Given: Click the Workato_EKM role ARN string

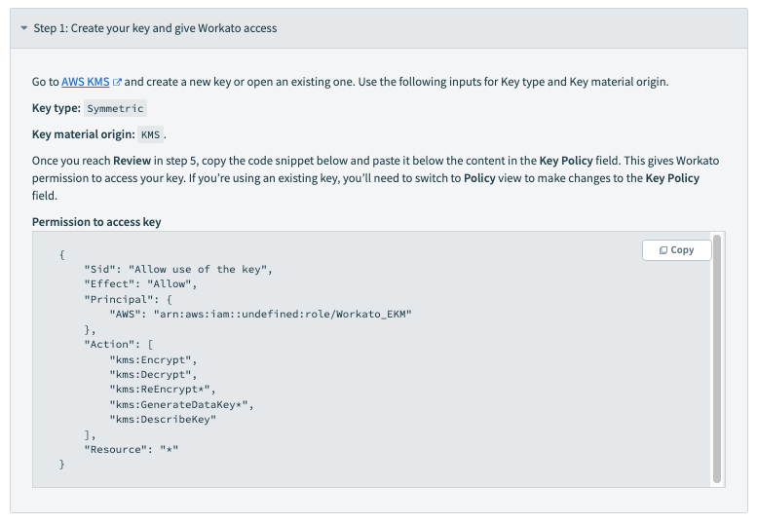Looking at the screenshot, I should click(x=284, y=315).
